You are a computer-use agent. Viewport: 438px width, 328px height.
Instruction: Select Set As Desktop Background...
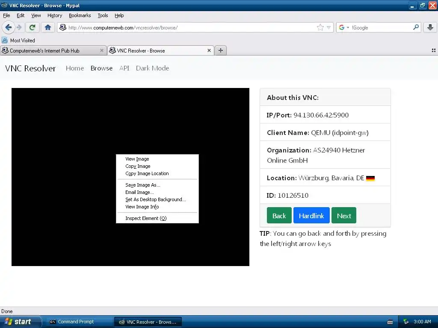(x=157, y=199)
